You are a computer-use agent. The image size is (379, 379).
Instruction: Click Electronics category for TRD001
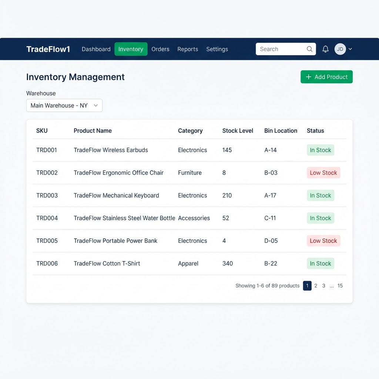pyautogui.click(x=192, y=150)
